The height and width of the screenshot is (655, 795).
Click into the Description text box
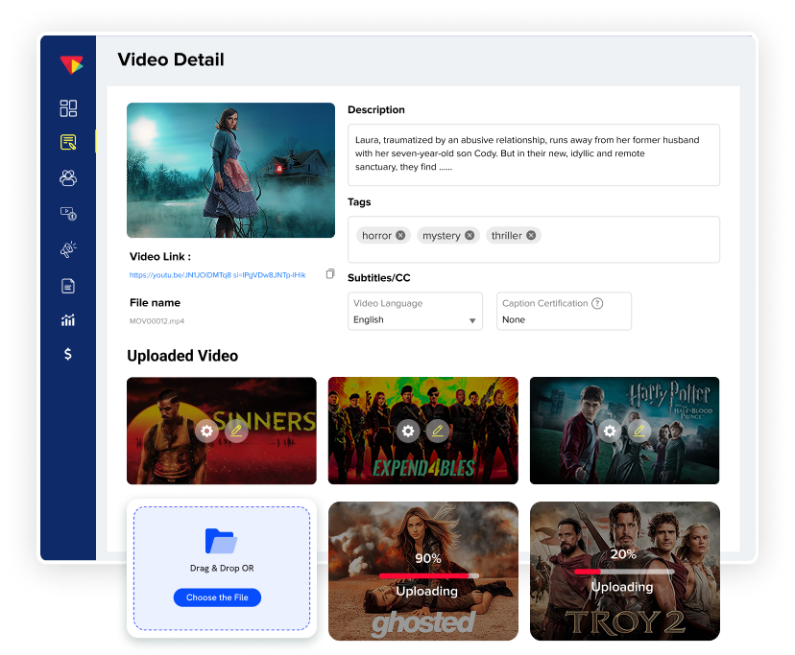pos(533,154)
